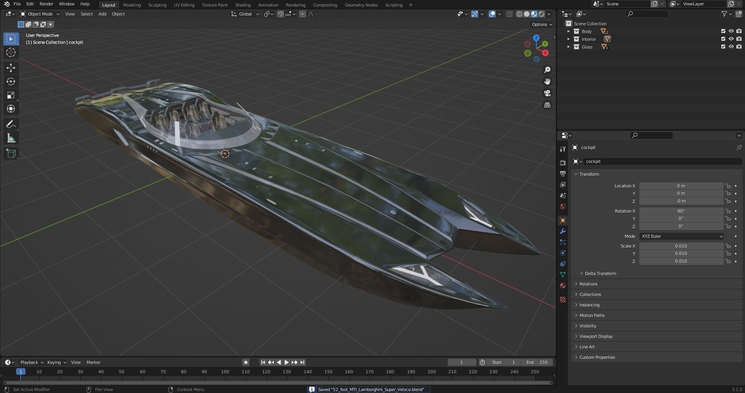Open the View Layer properties tab
Screen dimensions: 745x393
(563, 184)
